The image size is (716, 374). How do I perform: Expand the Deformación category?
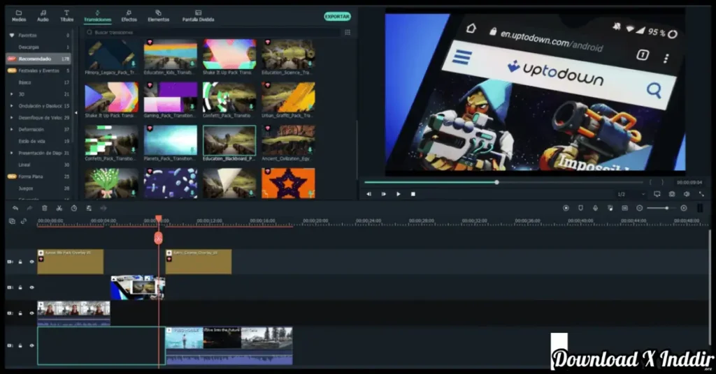tap(12, 129)
